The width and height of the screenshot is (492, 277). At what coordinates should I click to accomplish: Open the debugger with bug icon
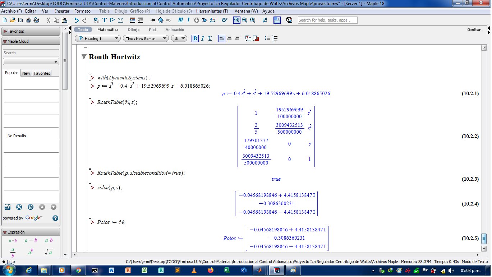coord(204,20)
